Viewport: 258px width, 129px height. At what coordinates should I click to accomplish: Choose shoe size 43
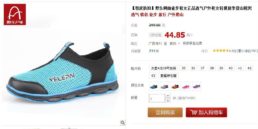[x=153, y=76]
